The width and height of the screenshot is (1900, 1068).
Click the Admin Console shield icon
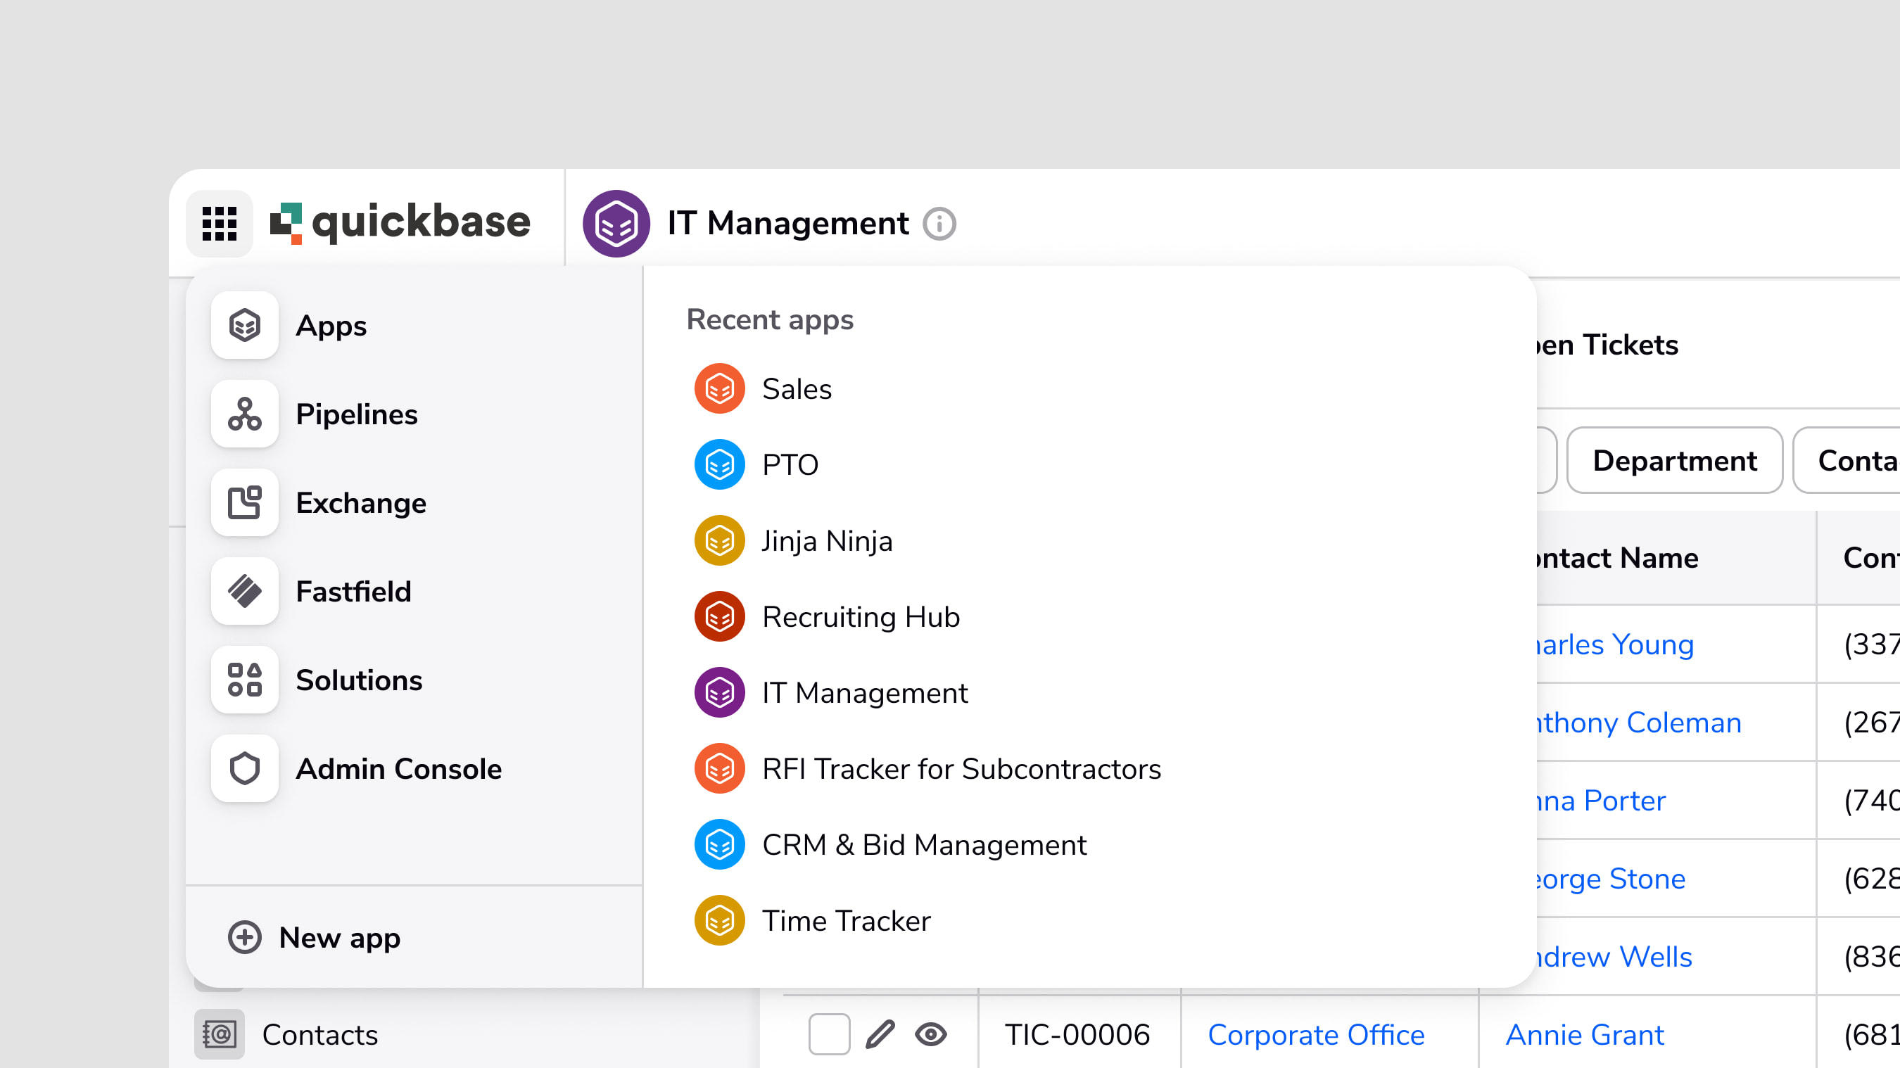244,768
